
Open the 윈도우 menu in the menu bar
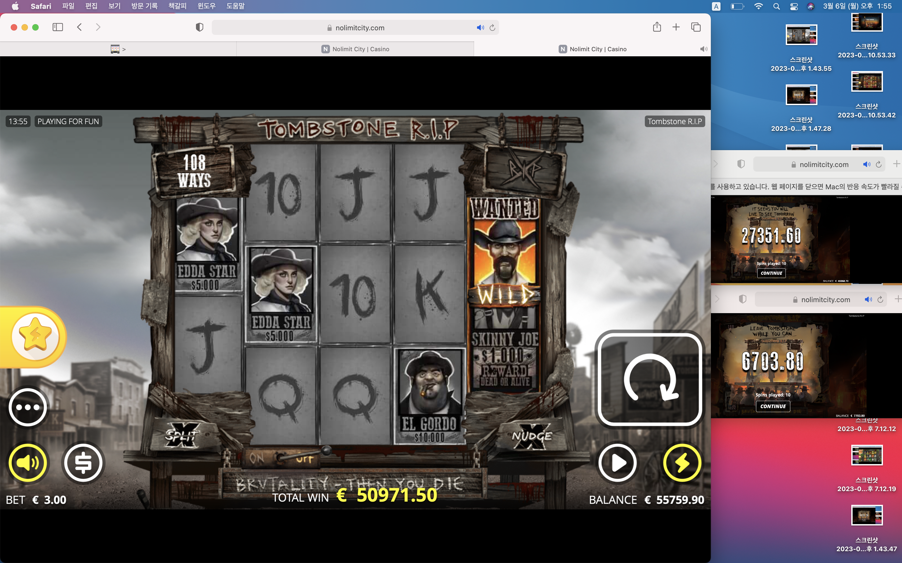pyautogui.click(x=206, y=6)
